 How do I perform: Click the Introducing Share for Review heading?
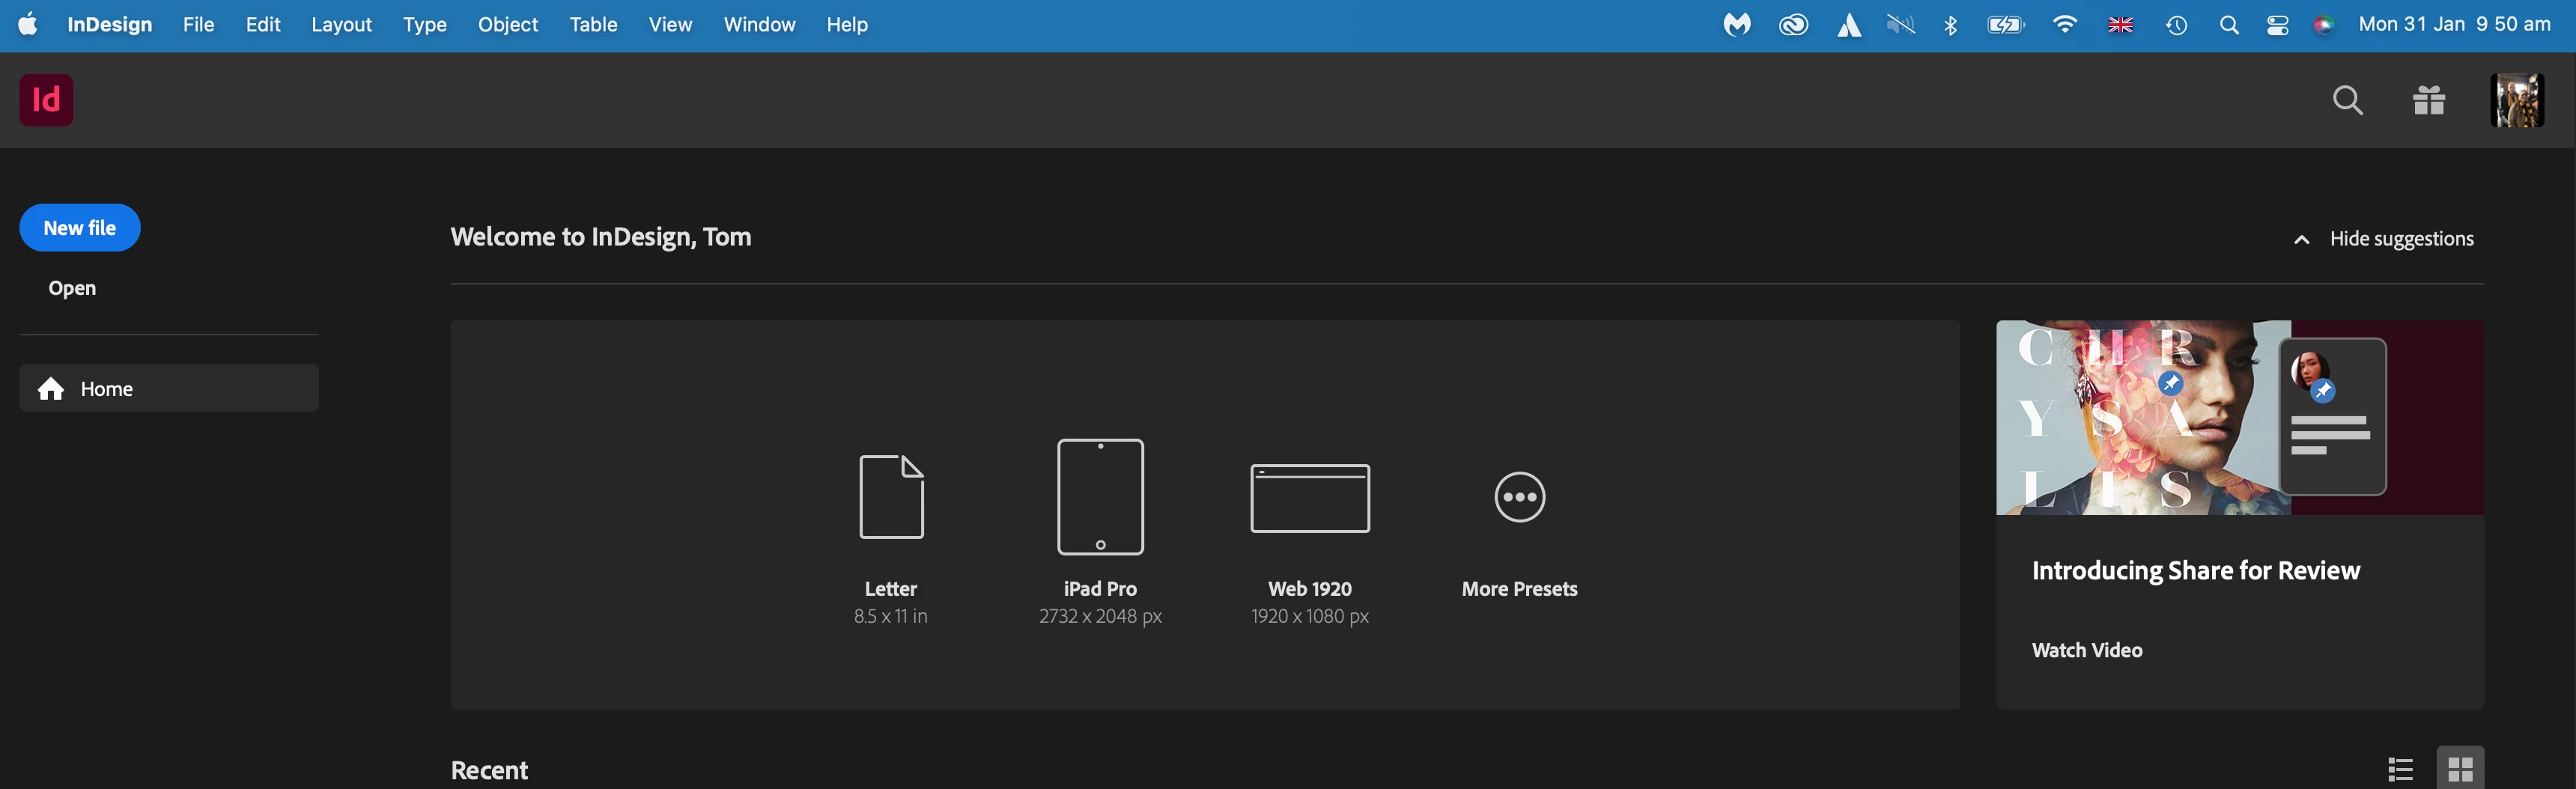[2196, 571]
